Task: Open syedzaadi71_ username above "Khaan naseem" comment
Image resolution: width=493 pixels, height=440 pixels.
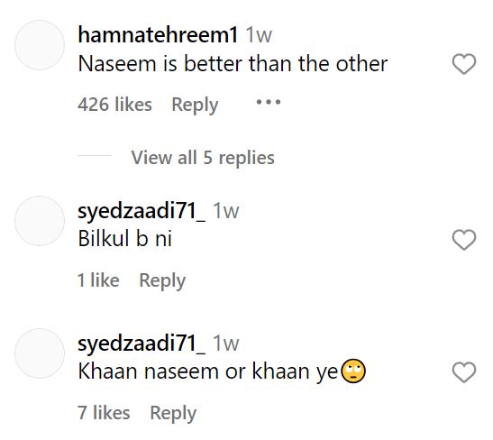Action: (142, 344)
